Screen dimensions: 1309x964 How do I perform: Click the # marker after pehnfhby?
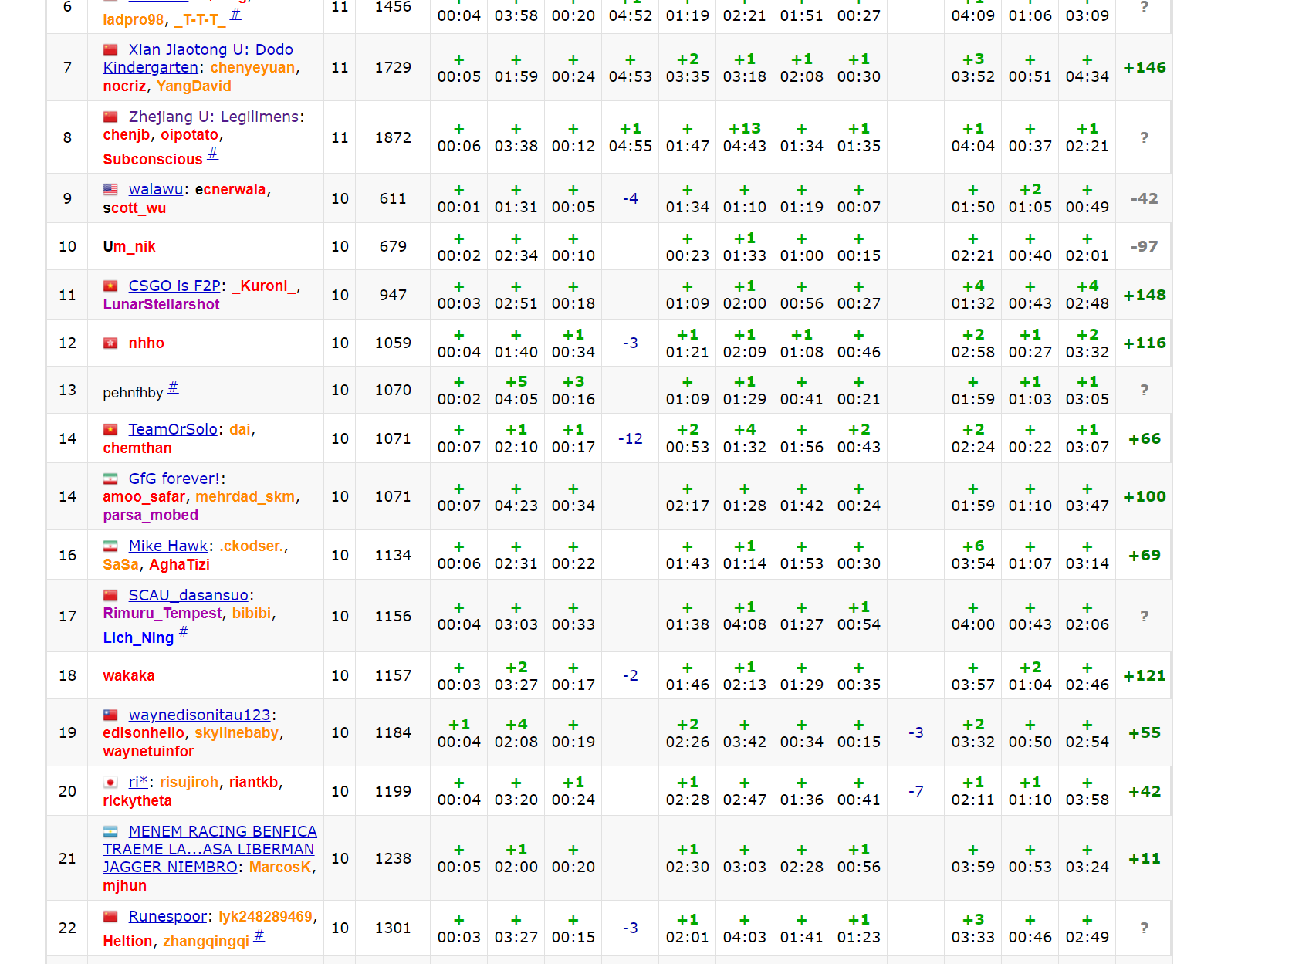pyautogui.click(x=173, y=387)
